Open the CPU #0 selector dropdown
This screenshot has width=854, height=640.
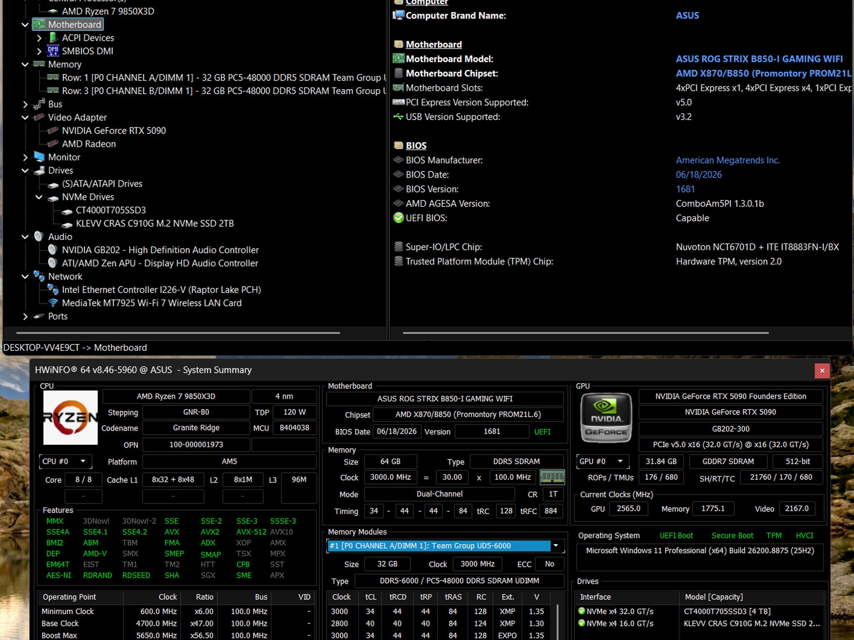65,461
